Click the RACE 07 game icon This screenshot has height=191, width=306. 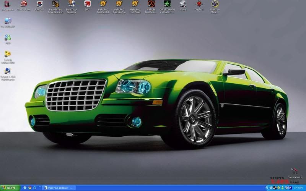39,5
